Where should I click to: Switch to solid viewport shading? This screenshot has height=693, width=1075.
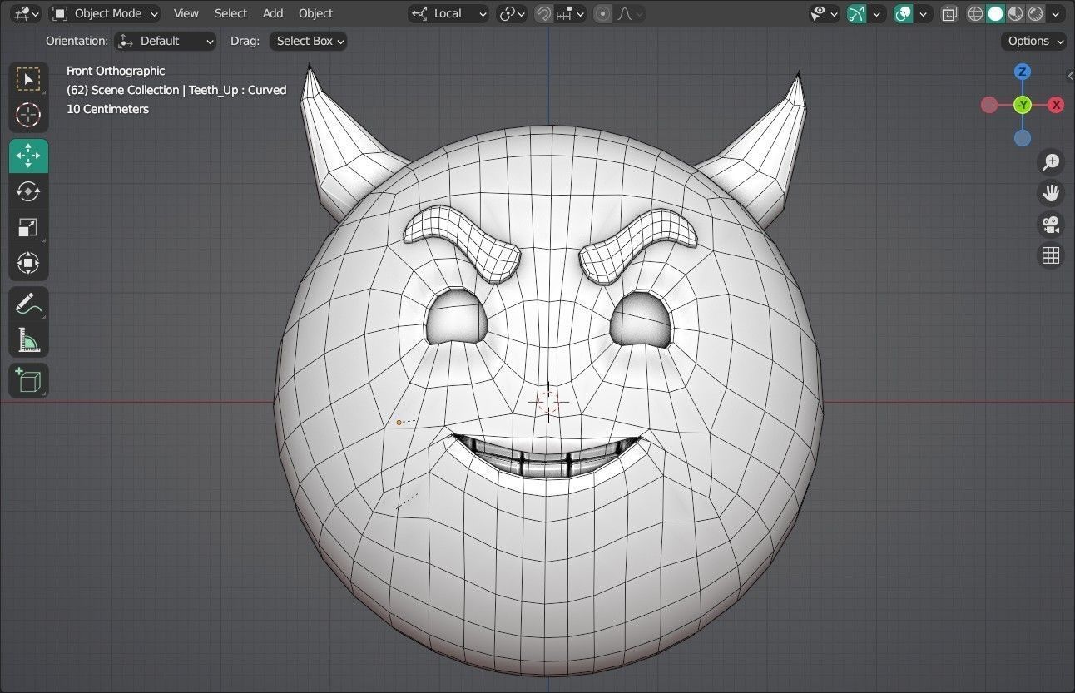[x=995, y=13]
